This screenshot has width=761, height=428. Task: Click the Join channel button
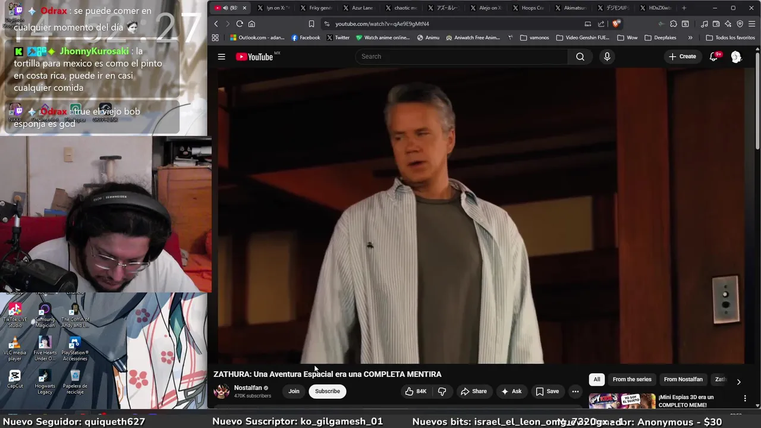tap(294, 391)
